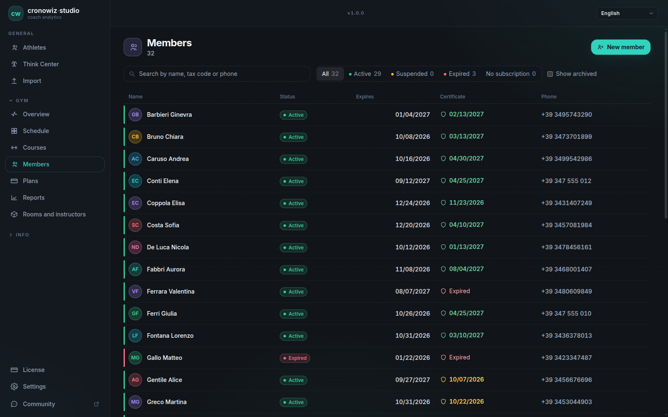The width and height of the screenshot is (668, 417).
Task: Click the License card icon
Action: point(14,370)
